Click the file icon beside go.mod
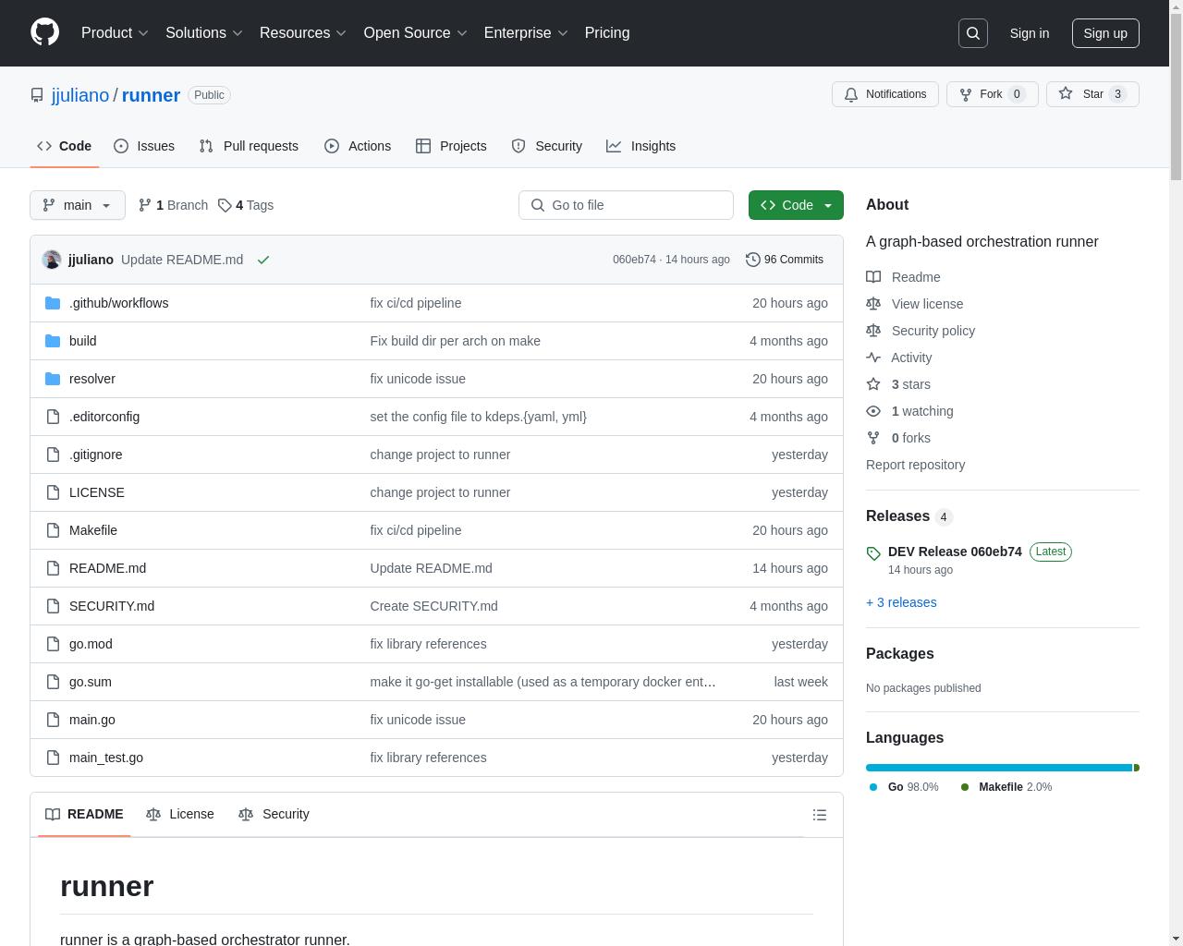The image size is (1183, 946). point(53,644)
